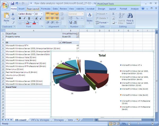Open the Office Button menu
Viewport: 159px width, 126px height.
coord(5,5)
